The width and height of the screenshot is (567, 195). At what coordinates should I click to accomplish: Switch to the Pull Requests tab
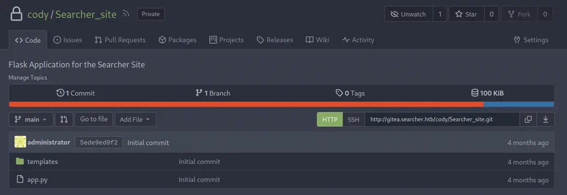(x=120, y=40)
